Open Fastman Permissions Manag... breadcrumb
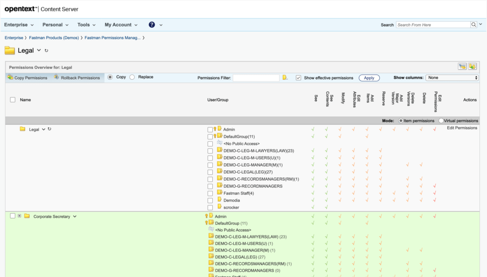The height and width of the screenshot is (277, 487). tap(113, 38)
